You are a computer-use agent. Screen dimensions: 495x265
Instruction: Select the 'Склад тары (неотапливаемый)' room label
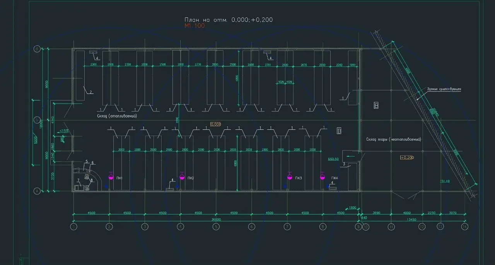(393, 139)
